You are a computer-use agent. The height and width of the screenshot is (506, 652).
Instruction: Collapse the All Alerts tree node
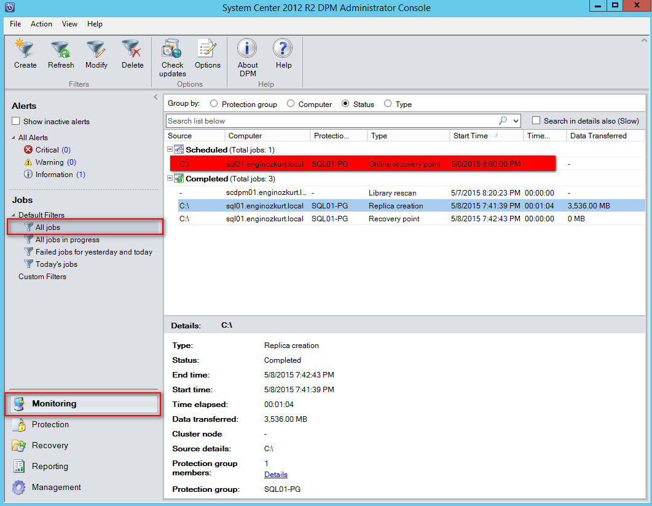pyautogui.click(x=14, y=138)
